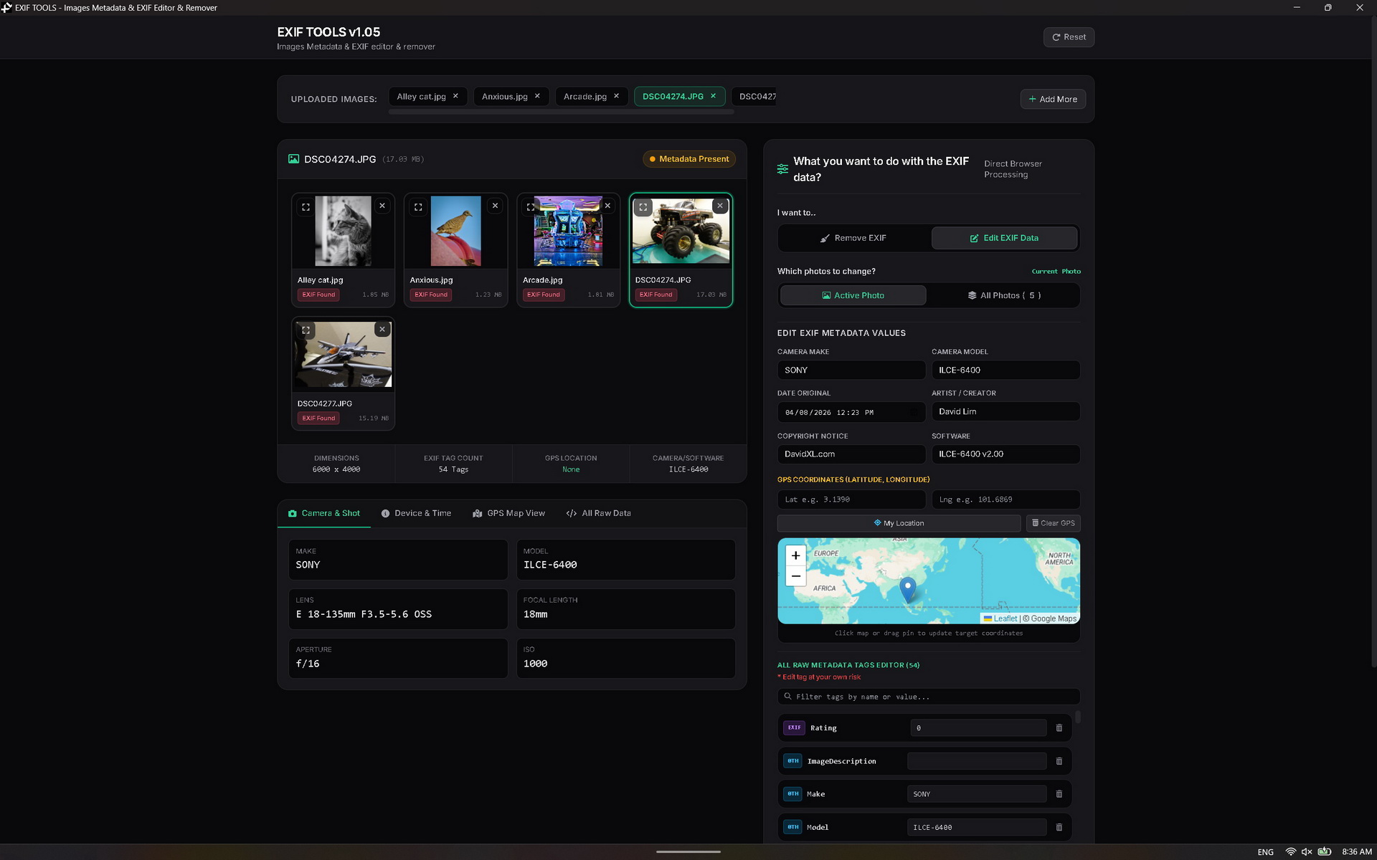Expand the DSC04277.JPG thumbnail fullscreen icon

tap(306, 330)
